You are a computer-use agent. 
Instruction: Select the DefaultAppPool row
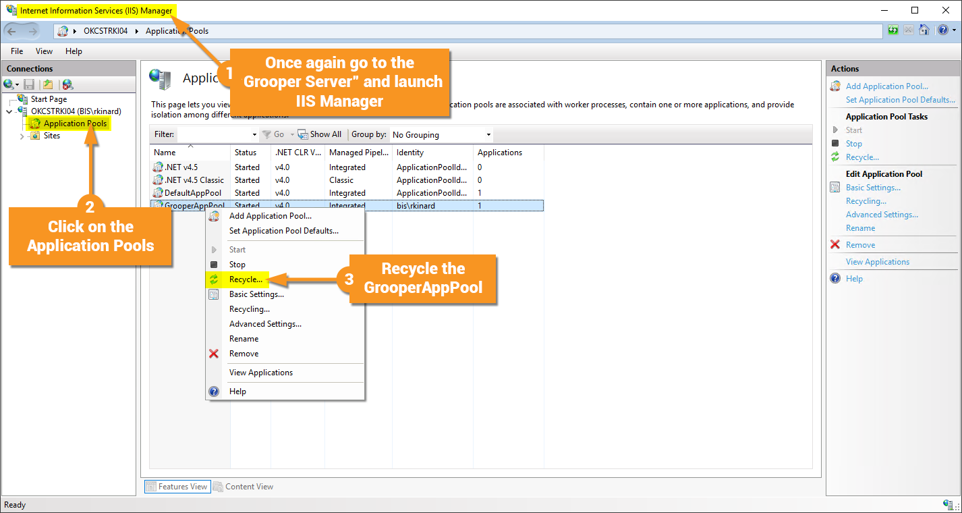347,193
